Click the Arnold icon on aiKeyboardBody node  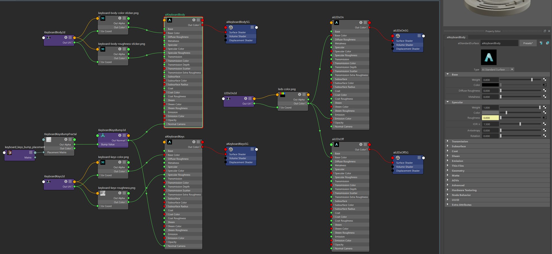[x=170, y=20]
